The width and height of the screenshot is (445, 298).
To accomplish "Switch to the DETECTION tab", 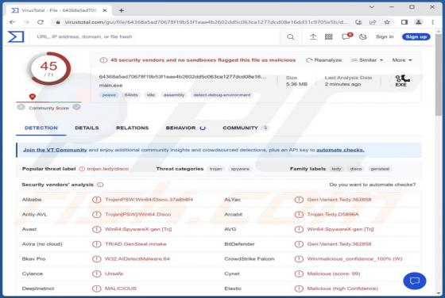I will tap(41, 128).
